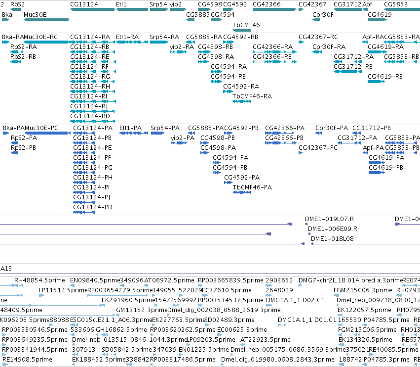Image resolution: width=420 pixels, height=367 pixels.
Task: Select the CG31712-RB transcript label
Action: 353,67
